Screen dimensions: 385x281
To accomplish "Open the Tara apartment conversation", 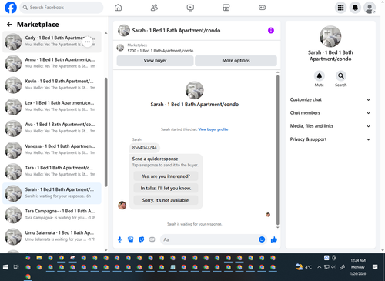I will click(52, 172).
